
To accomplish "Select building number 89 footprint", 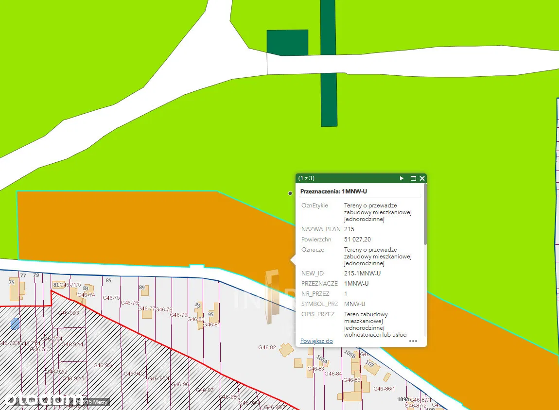I will pyautogui.click(x=144, y=290).
